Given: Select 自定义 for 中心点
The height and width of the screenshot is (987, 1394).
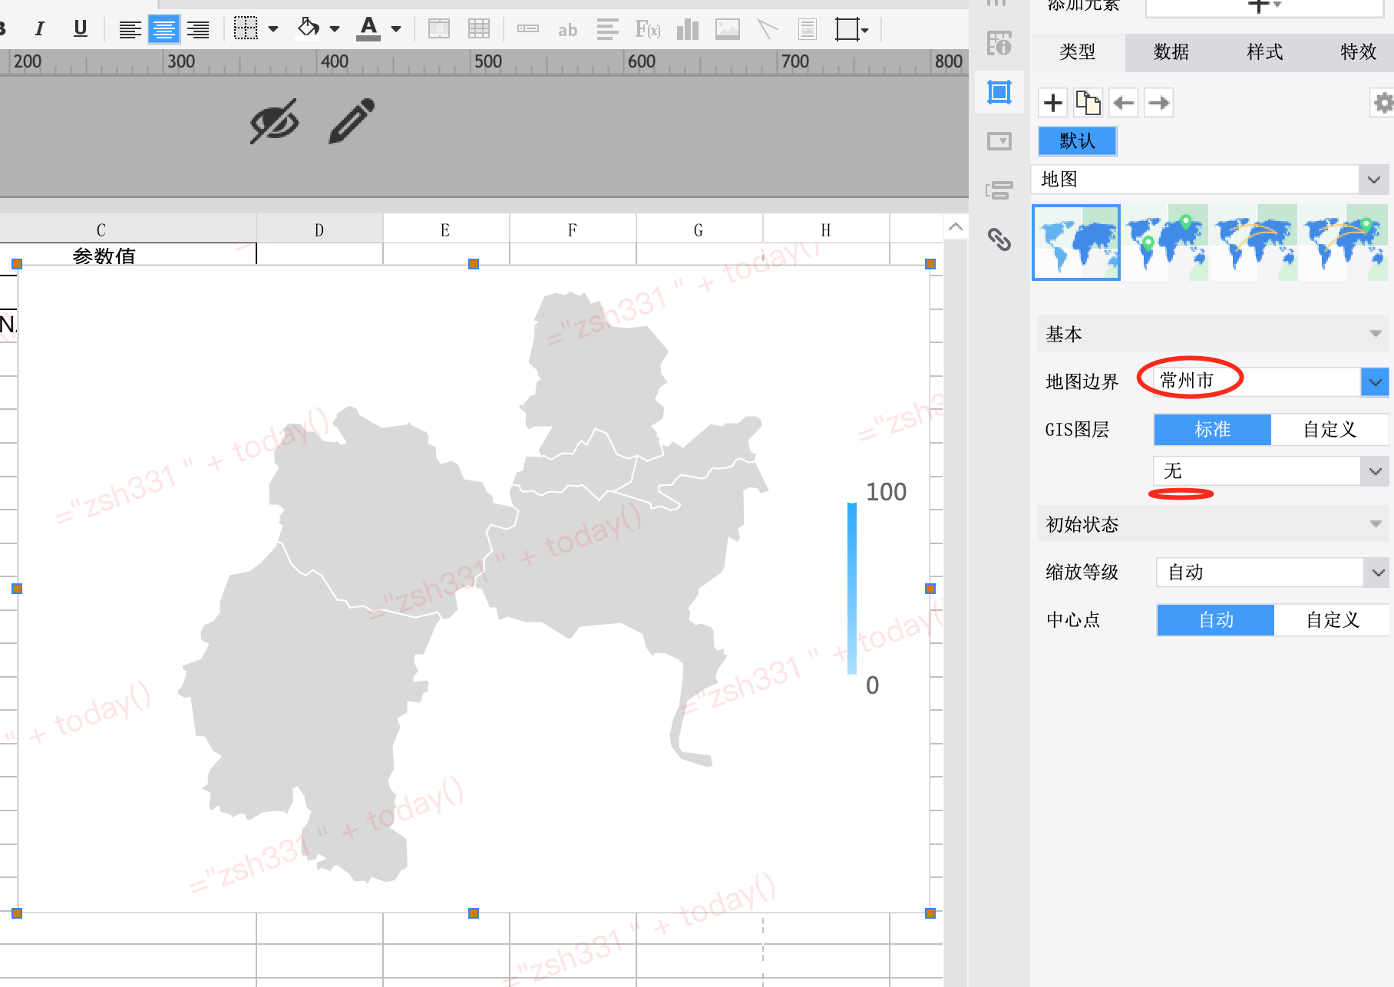Looking at the screenshot, I should point(1332,620).
